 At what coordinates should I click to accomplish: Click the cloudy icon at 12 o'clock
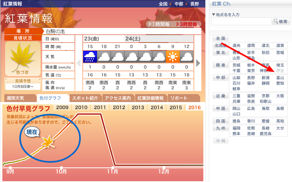click(x=187, y=57)
